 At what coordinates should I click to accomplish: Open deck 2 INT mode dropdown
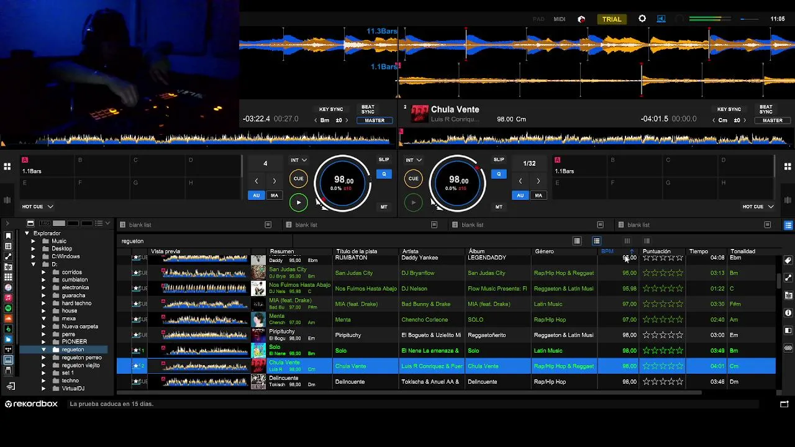[x=414, y=160]
